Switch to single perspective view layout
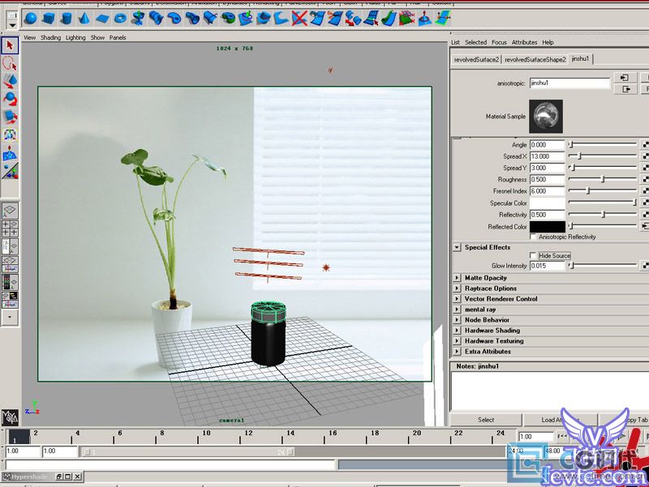Image resolution: width=649 pixels, height=487 pixels. (10, 211)
